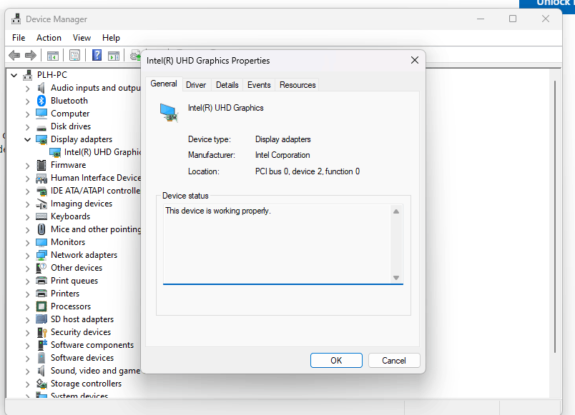The width and height of the screenshot is (575, 415).
Task: Click the show/hide console tree icon
Action: click(x=52, y=56)
